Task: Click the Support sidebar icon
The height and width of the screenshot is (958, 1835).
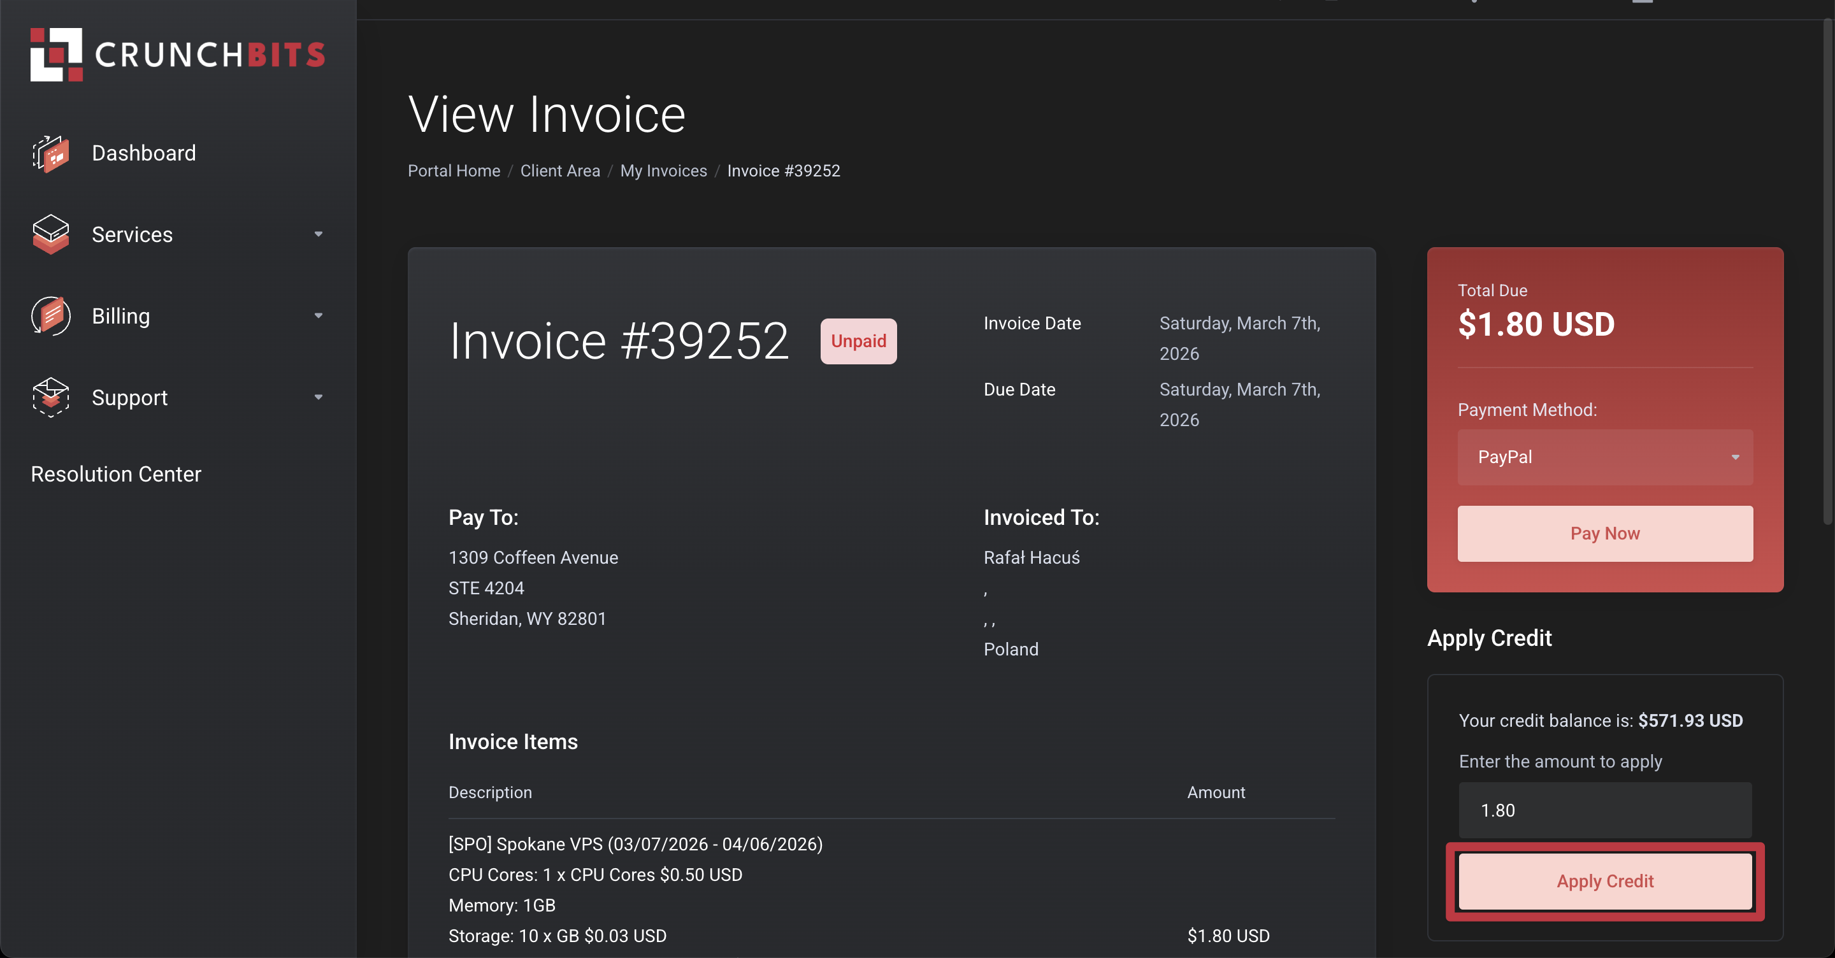Action: (50, 397)
